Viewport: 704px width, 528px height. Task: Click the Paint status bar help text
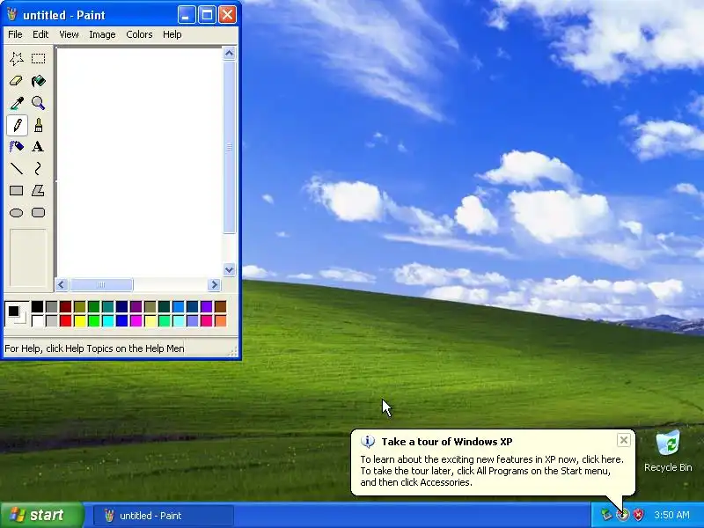(x=94, y=348)
